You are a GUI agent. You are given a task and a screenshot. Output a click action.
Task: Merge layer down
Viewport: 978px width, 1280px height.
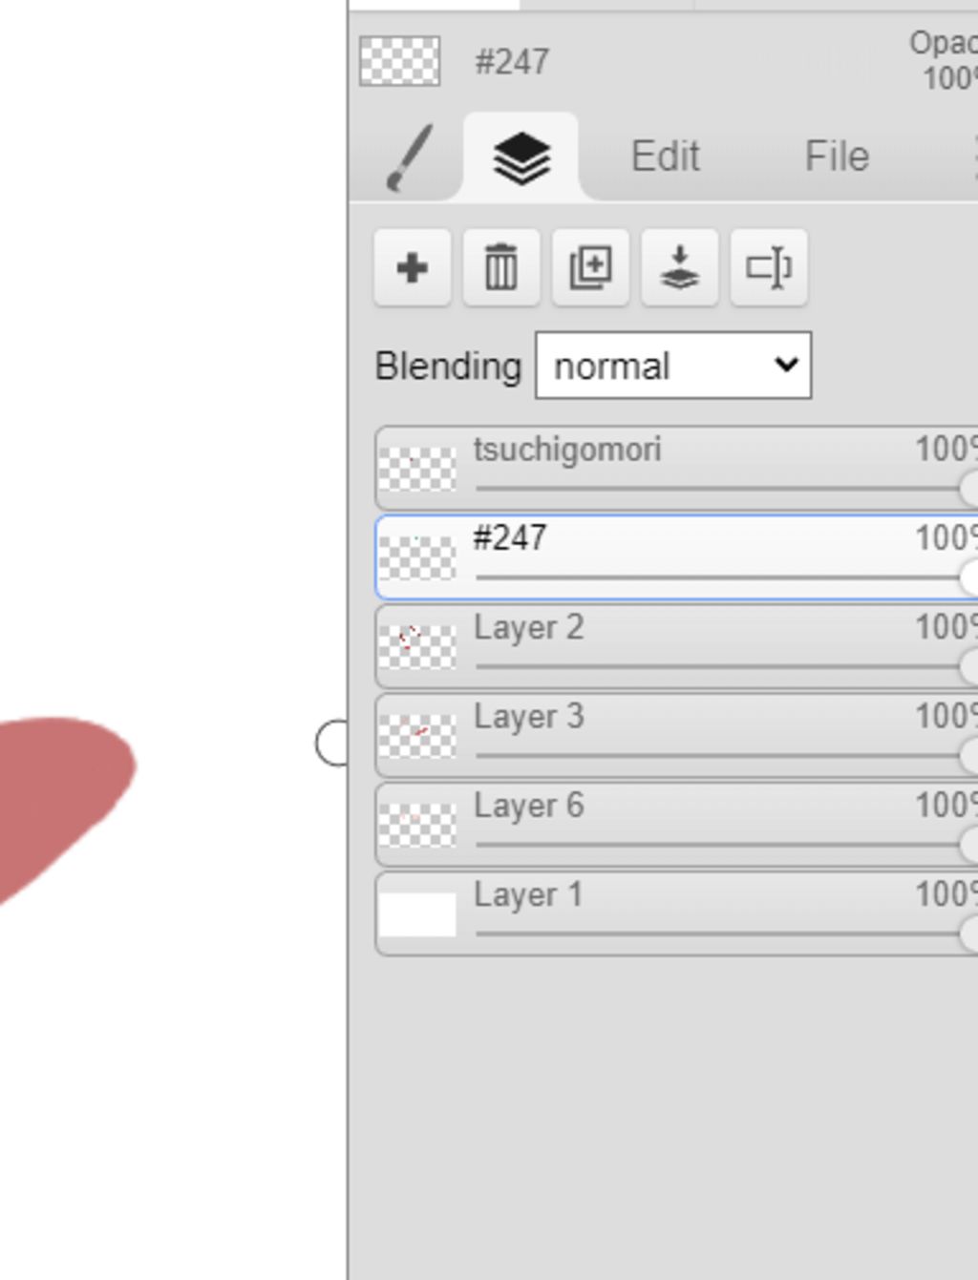click(x=679, y=268)
